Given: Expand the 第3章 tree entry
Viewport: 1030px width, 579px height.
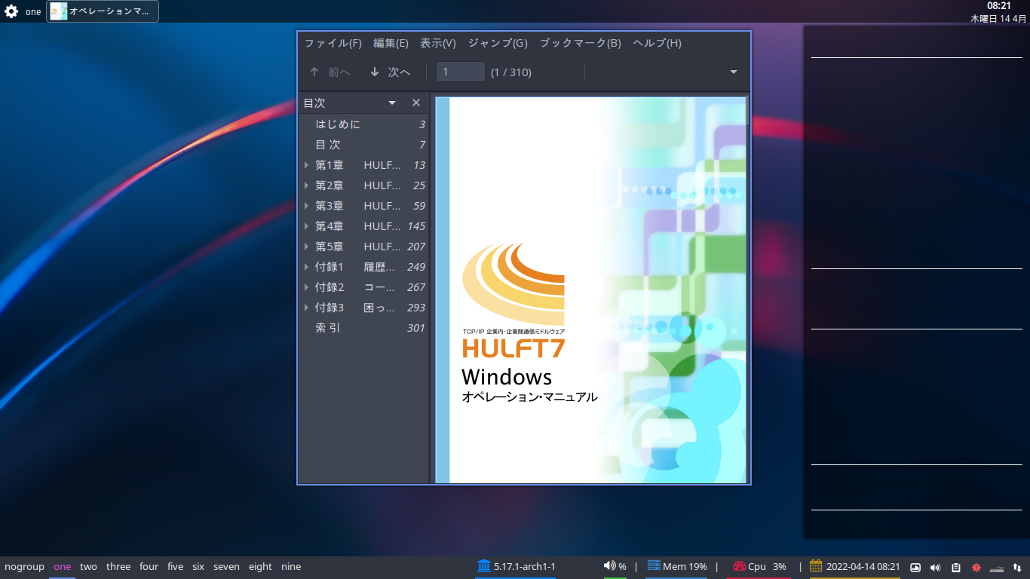Looking at the screenshot, I should (306, 206).
